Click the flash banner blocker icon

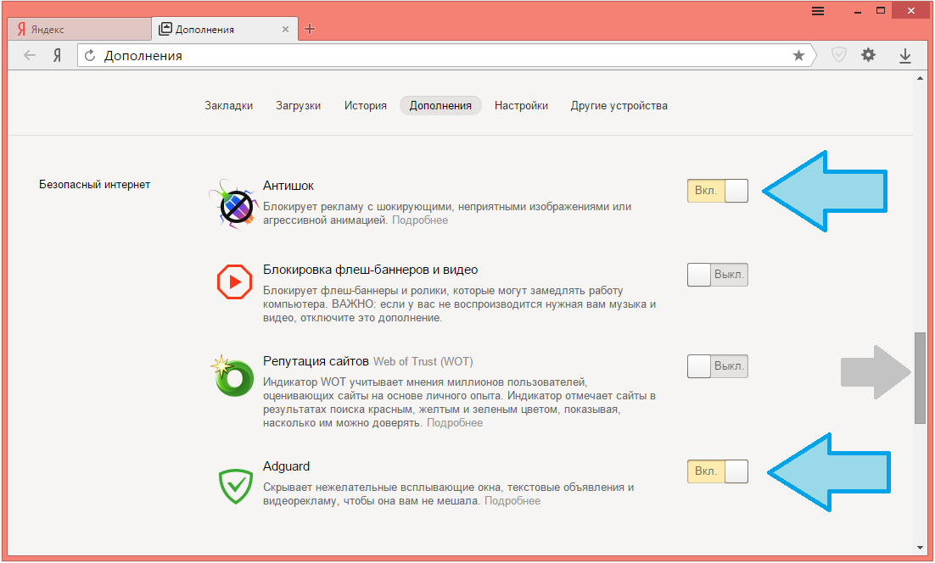(234, 281)
